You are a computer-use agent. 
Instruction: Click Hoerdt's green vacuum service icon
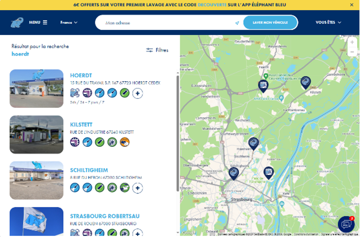coord(125,93)
